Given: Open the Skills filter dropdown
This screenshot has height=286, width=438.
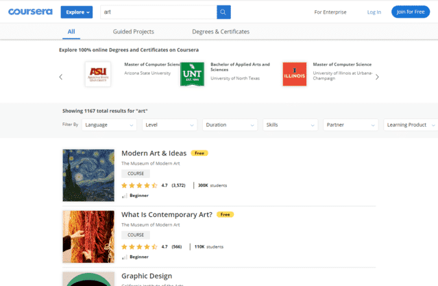Looking at the screenshot, I should coord(290,125).
